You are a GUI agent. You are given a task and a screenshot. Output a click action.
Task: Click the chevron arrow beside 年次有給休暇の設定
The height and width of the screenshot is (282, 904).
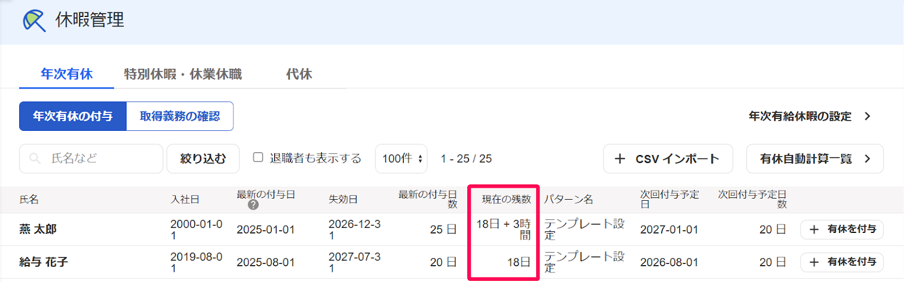point(868,116)
